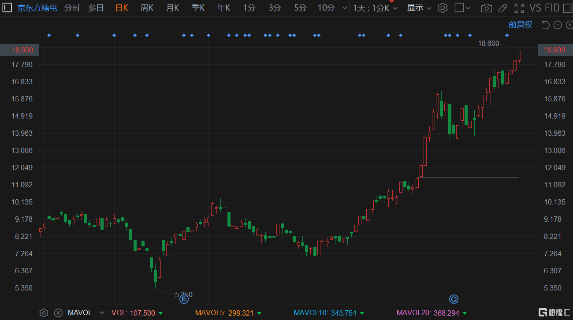Expand MAVOL5 298.321 value arrow
The height and width of the screenshot is (320, 573).
tap(259, 313)
